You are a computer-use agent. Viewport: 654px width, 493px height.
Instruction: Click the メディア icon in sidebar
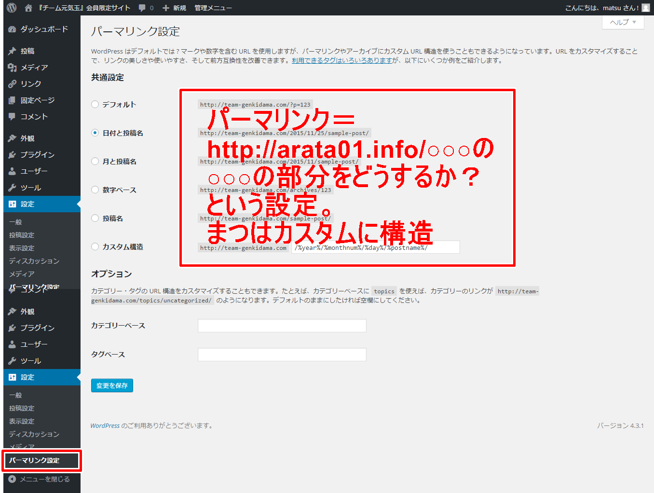(x=12, y=68)
